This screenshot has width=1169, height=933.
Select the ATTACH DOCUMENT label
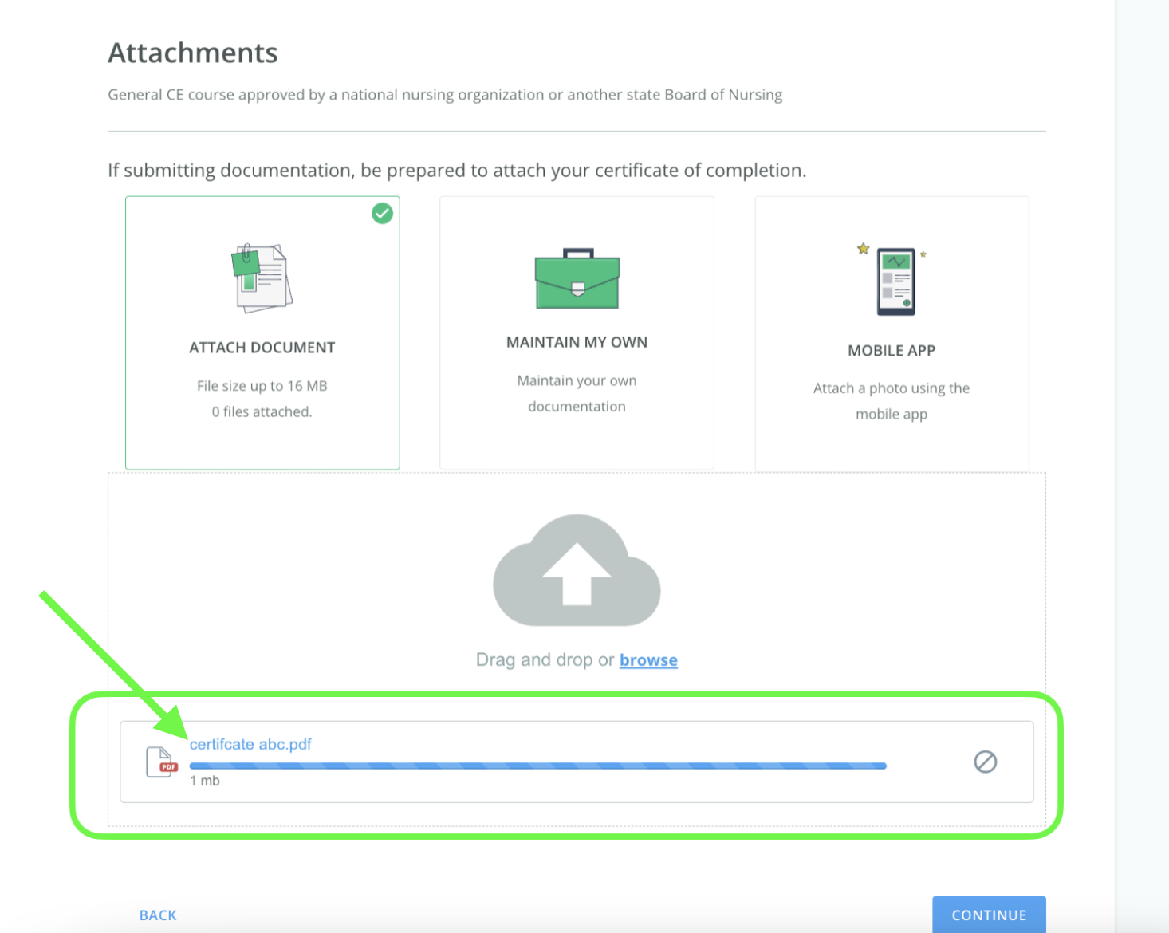click(x=262, y=348)
